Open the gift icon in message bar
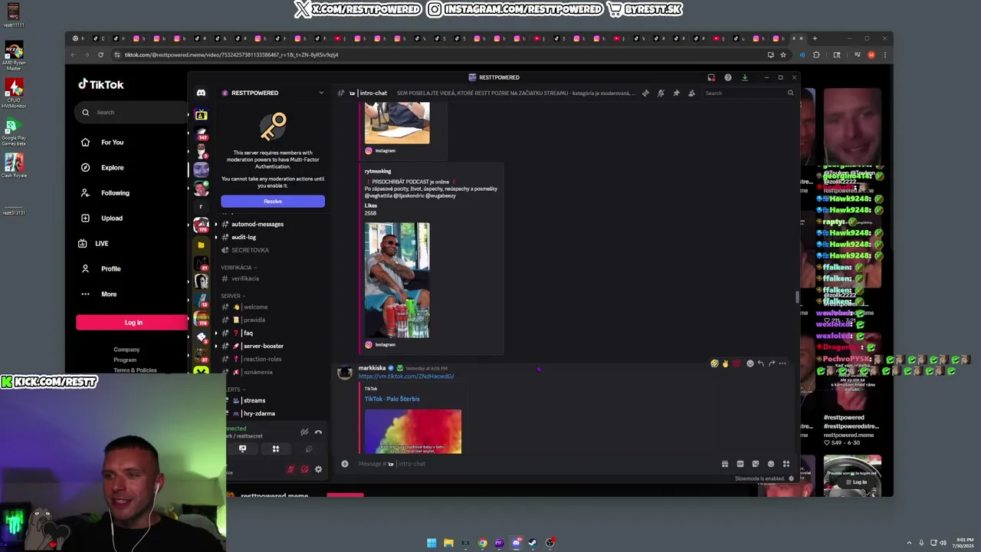The height and width of the screenshot is (552, 981). click(x=724, y=464)
